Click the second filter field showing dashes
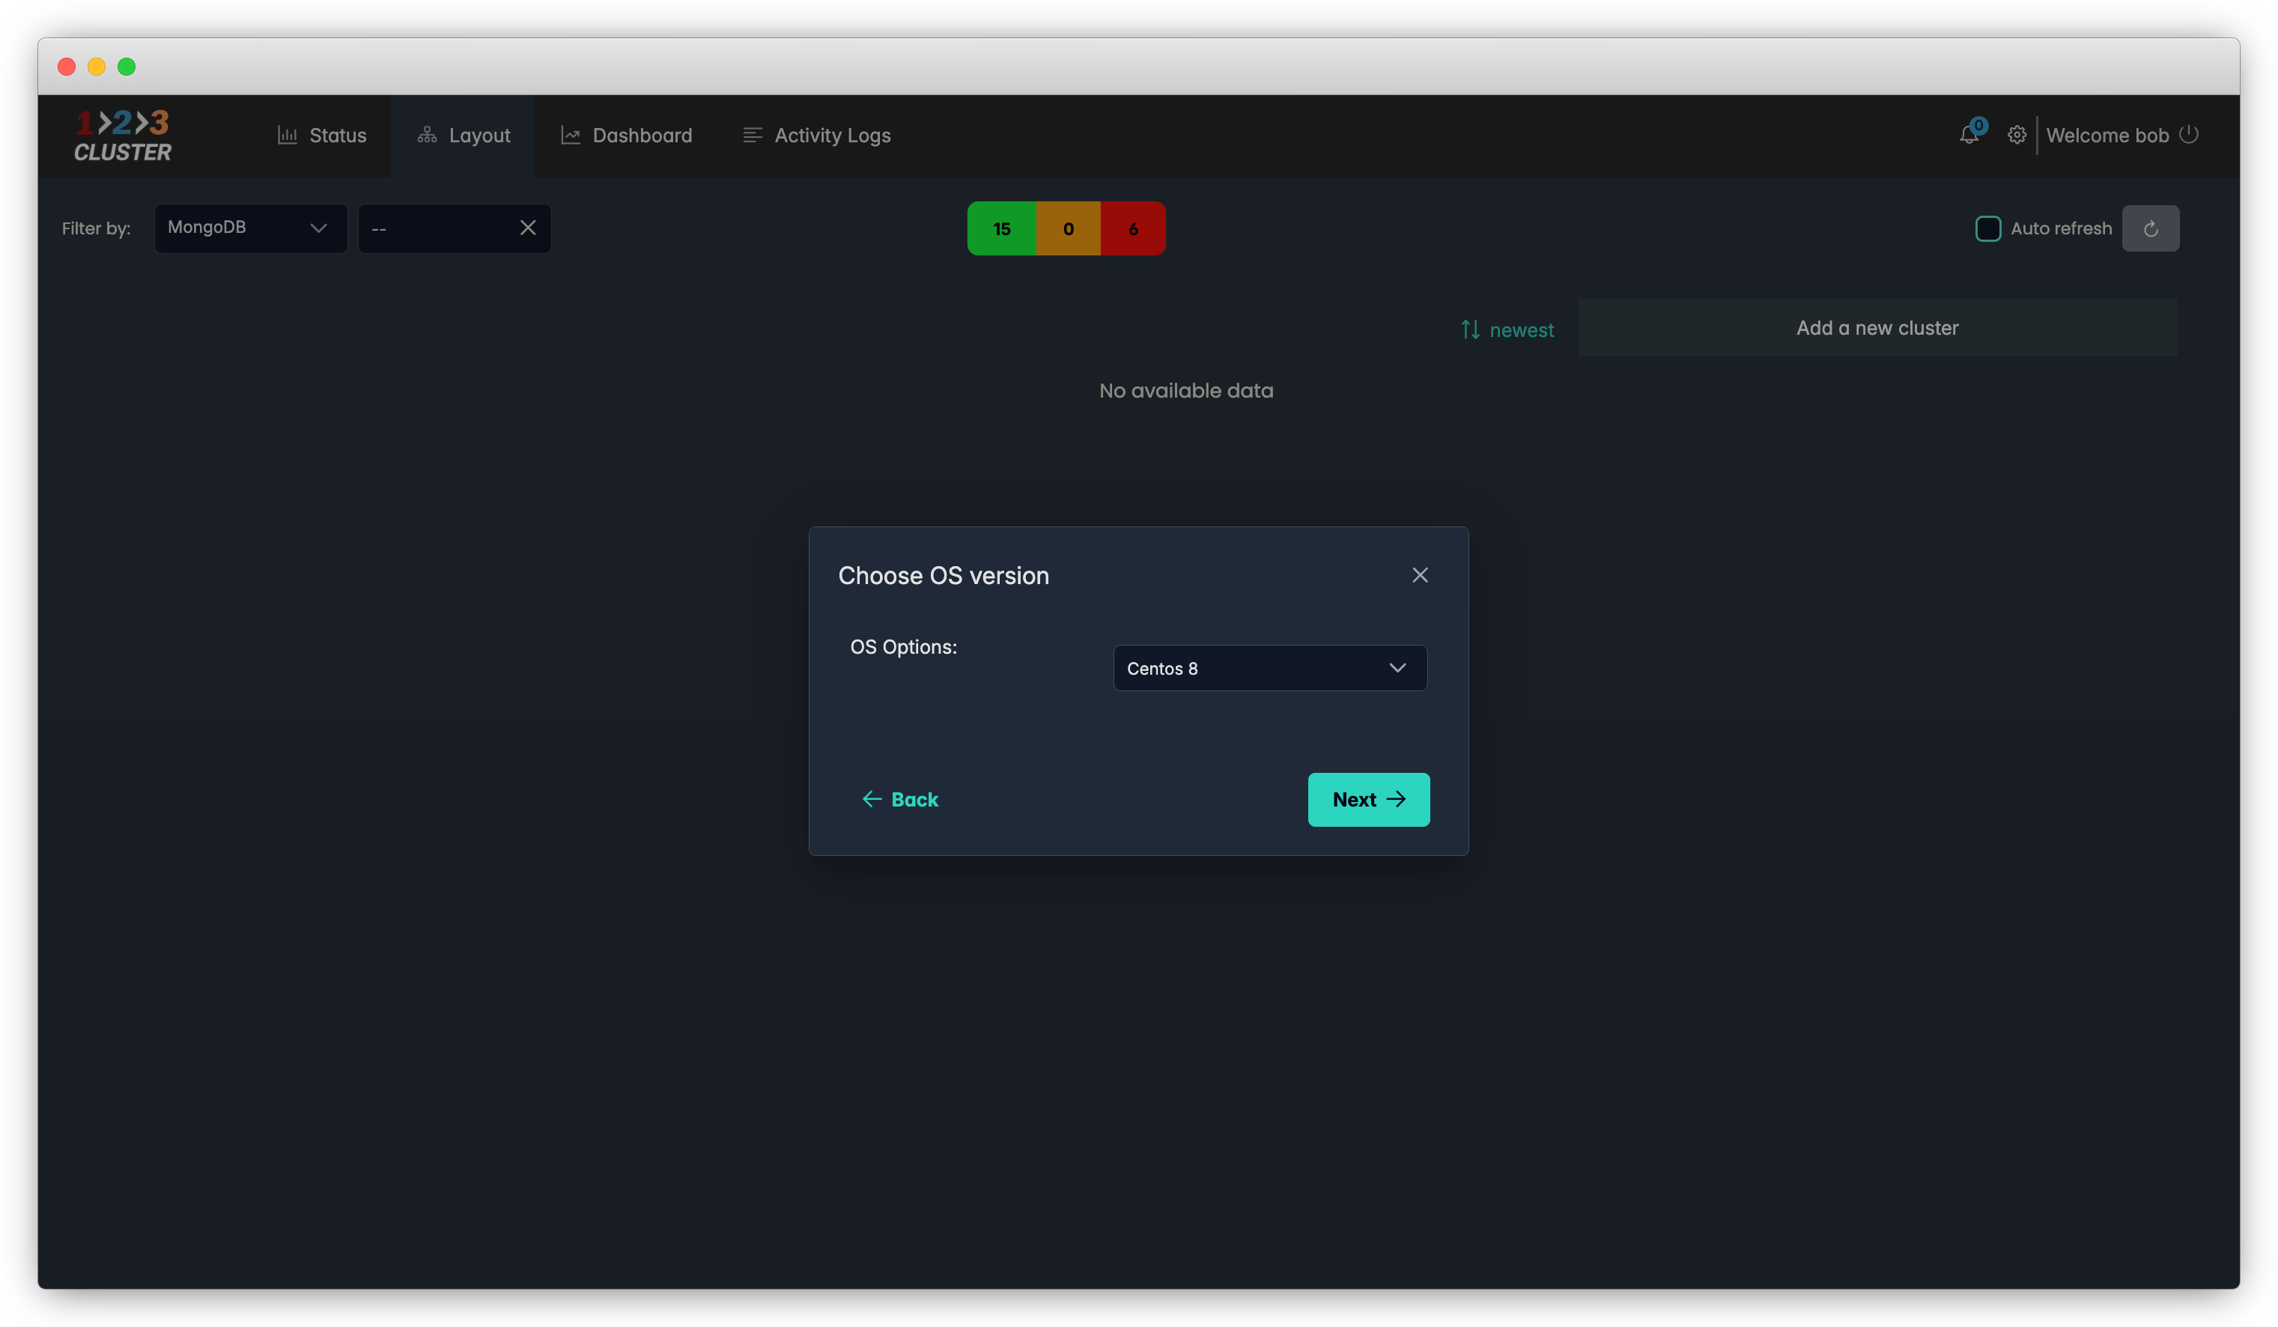Image resolution: width=2278 pixels, height=1327 pixels. [x=438, y=228]
